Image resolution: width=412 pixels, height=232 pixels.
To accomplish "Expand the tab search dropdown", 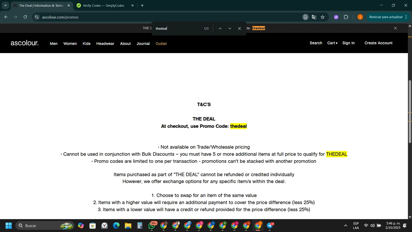I will (5, 5).
